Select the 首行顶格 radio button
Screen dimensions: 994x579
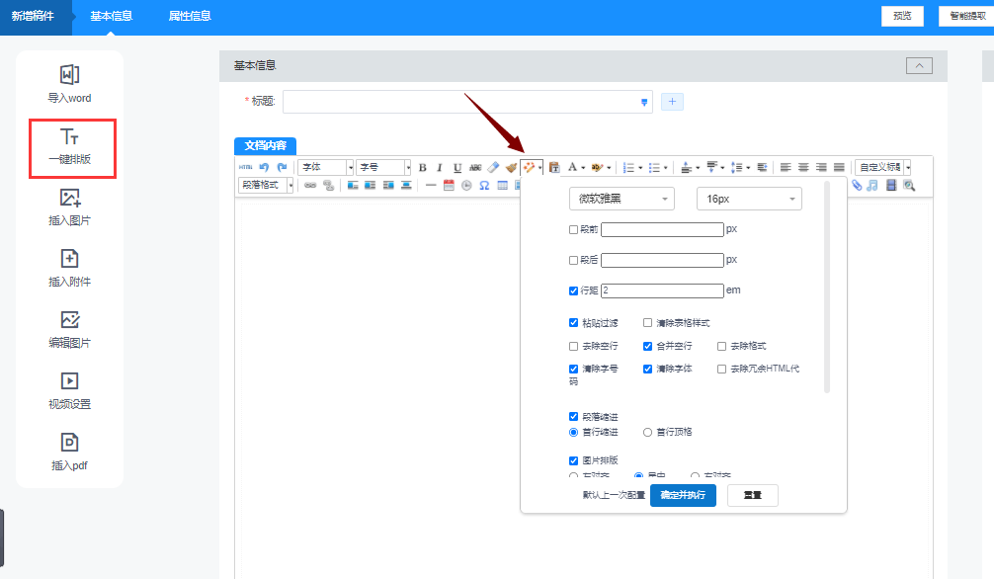648,432
